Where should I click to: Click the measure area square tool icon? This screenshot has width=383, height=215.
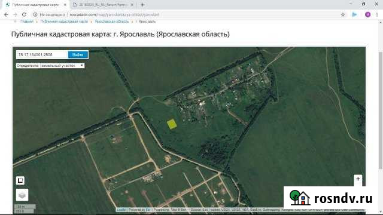point(20,180)
